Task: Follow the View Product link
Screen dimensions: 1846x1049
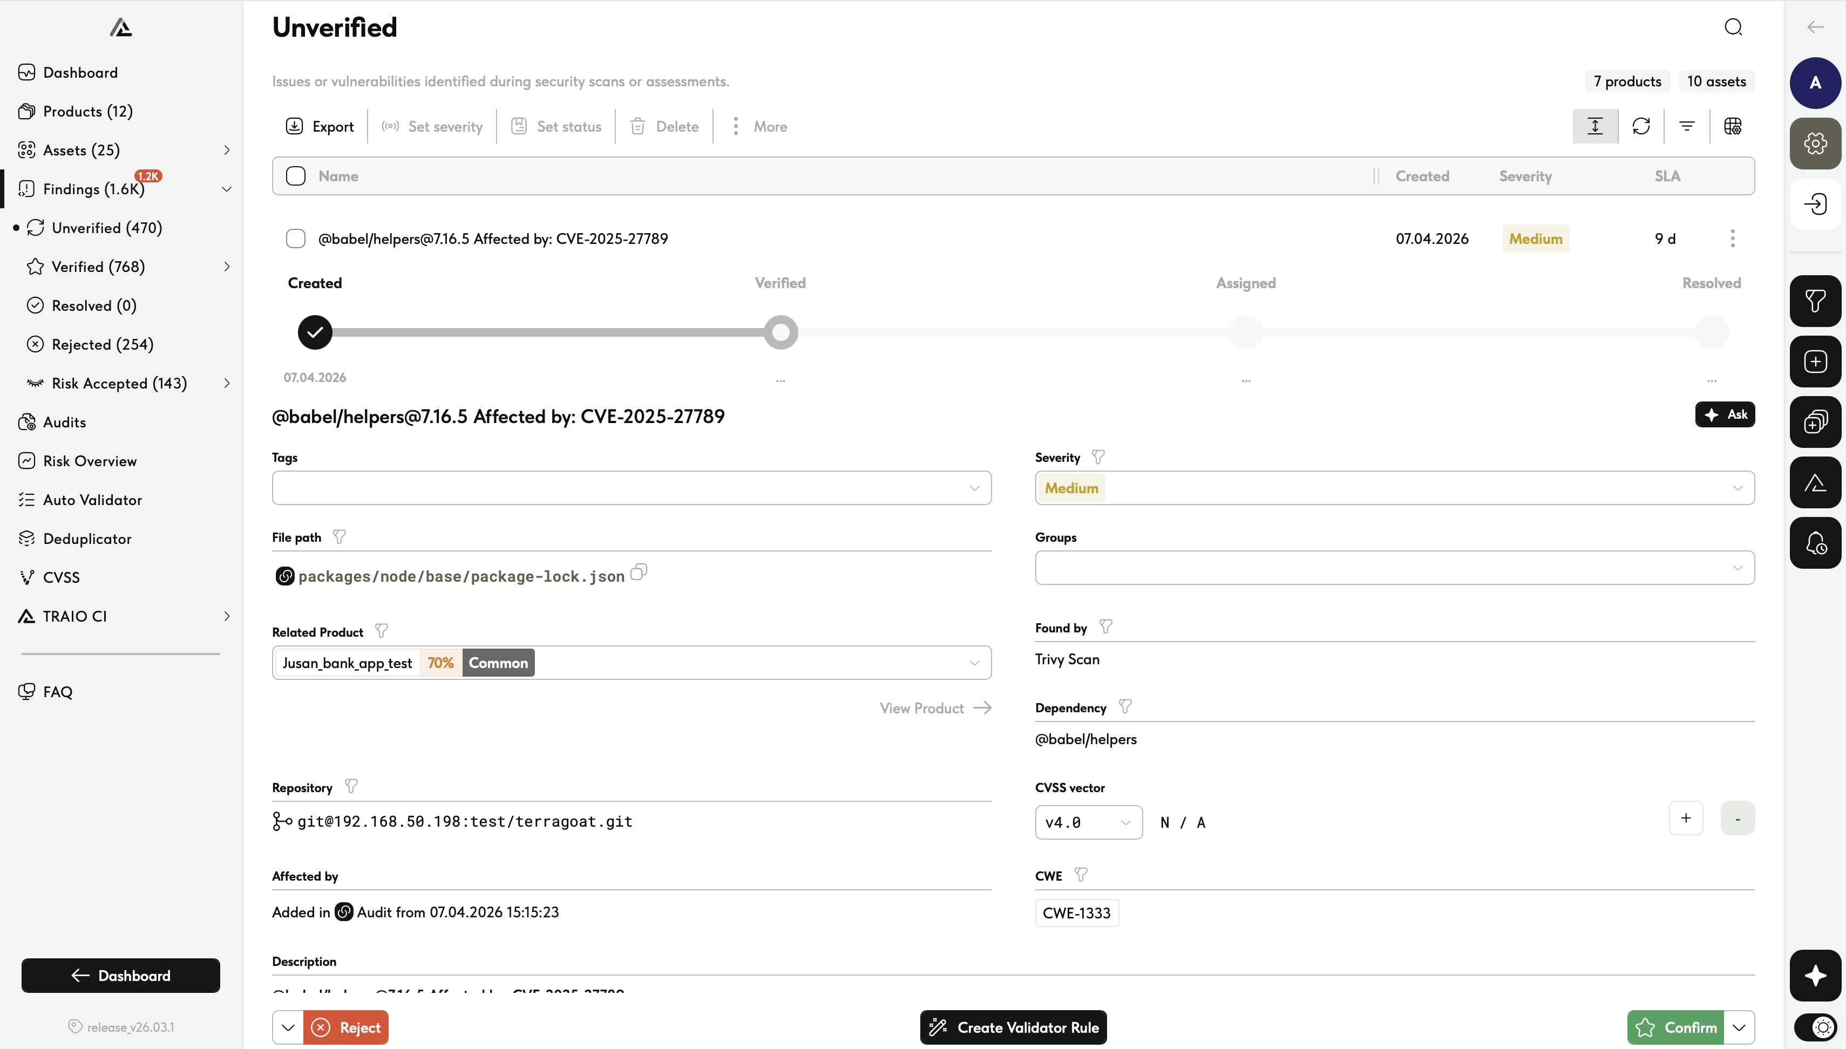Action: point(935,708)
